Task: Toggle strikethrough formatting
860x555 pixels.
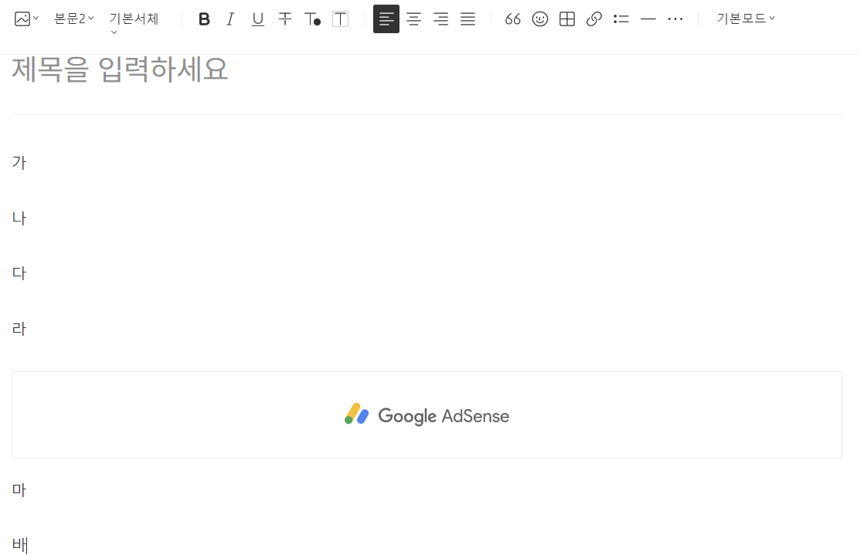Action: pos(284,19)
